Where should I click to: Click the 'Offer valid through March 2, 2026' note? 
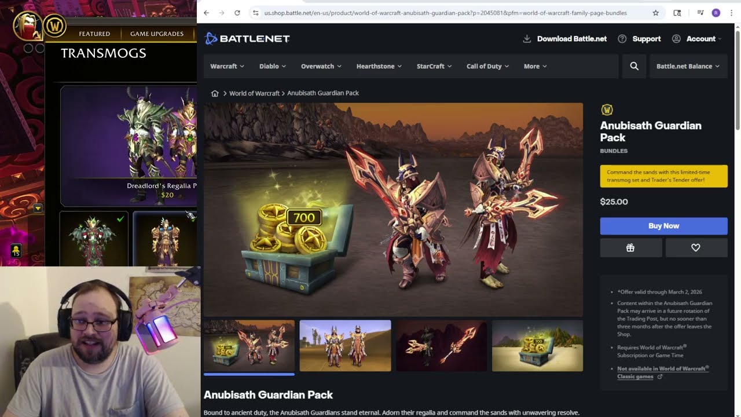click(x=660, y=292)
